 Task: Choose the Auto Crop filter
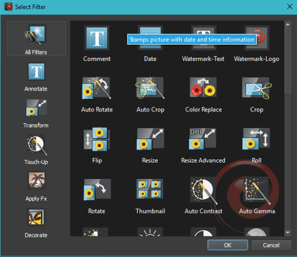150,89
